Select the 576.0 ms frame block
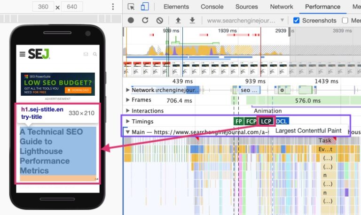This screenshot has height=215, width=361. [307, 101]
